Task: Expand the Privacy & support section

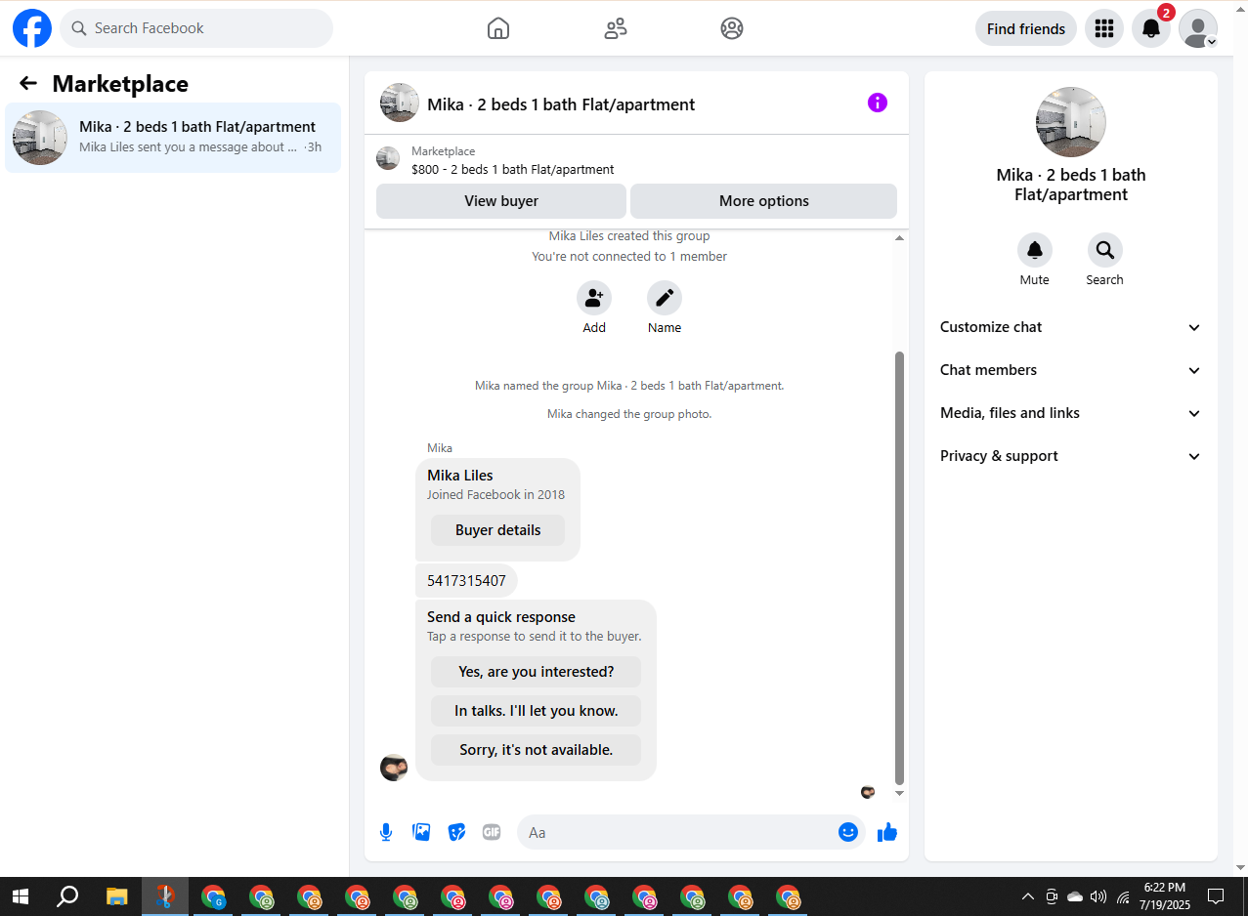Action: click(1071, 456)
